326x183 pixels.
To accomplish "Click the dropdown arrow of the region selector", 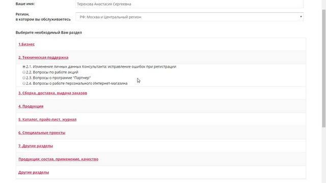I will click(x=301, y=17).
